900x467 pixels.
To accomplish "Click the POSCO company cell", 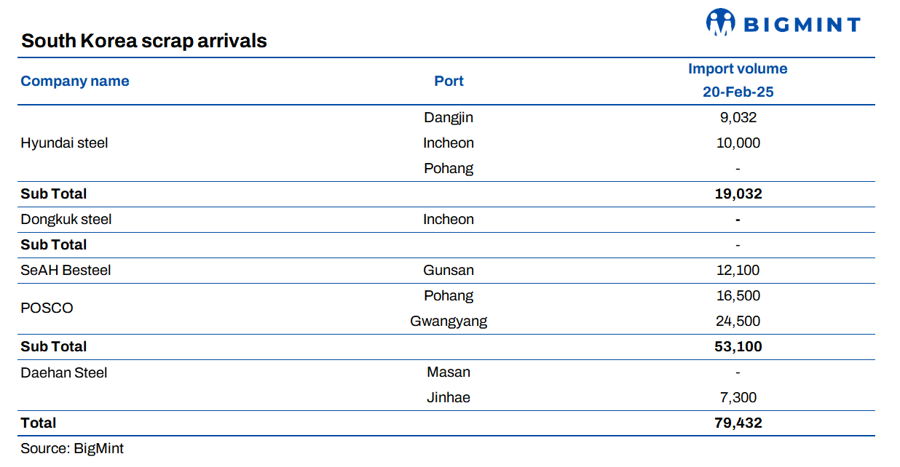I will click(x=47, y=308).
